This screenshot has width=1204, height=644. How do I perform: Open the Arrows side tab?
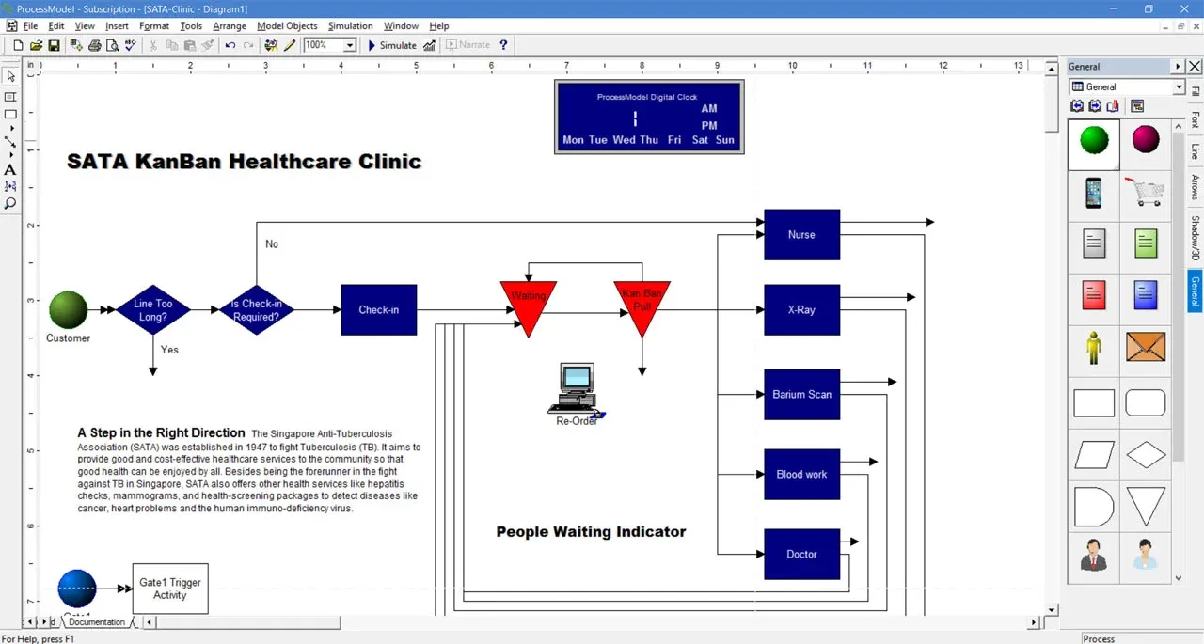(x=1195, y=187)
